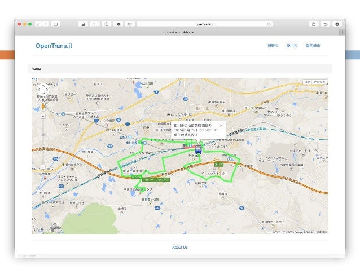360x270 pixels.
Task: Add a new tab with plus button
Action: 342,32
